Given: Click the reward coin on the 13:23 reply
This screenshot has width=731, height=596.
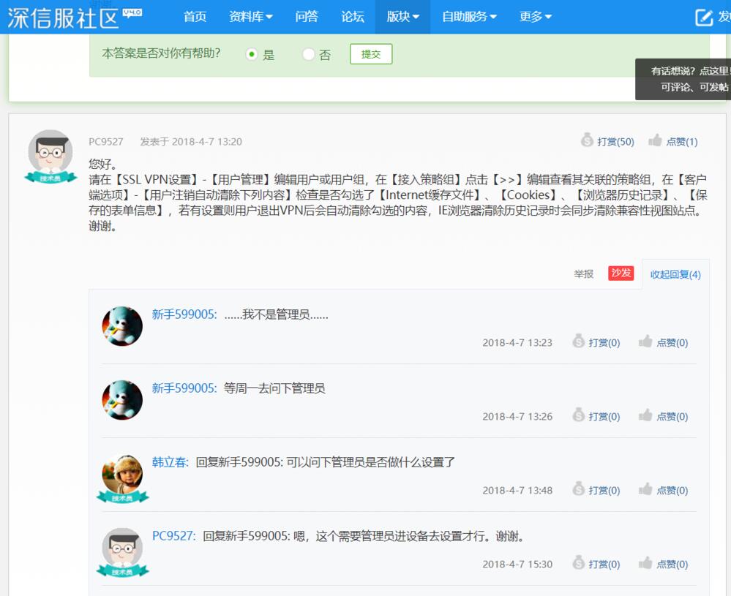Looking at the screenshot, I should (578, 341).
